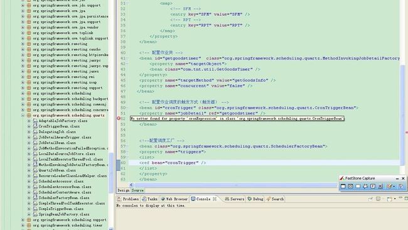The image size is (408, 230).
Task: Click the Problems view icon
Action: point(119,199)
